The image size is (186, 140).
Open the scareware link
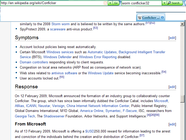[58, 29]
